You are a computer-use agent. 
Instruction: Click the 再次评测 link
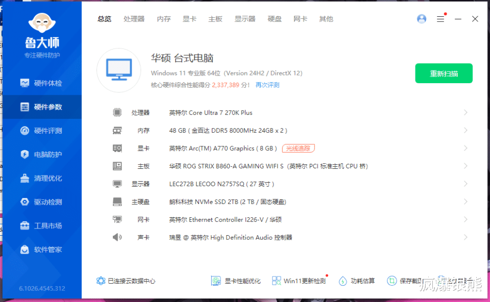(267, 85)
